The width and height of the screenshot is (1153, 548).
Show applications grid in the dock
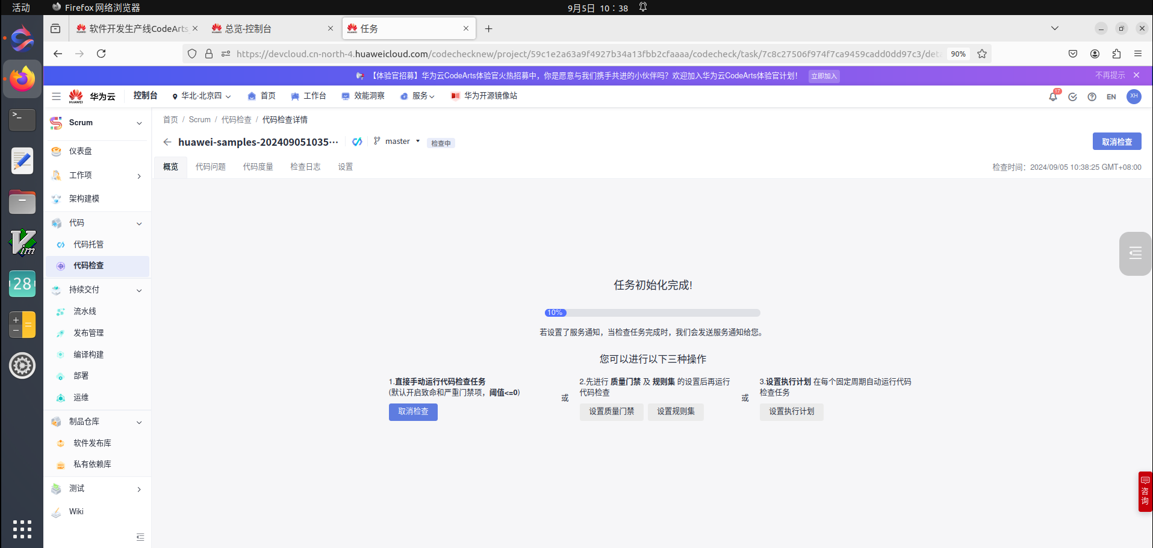[22, 529]
